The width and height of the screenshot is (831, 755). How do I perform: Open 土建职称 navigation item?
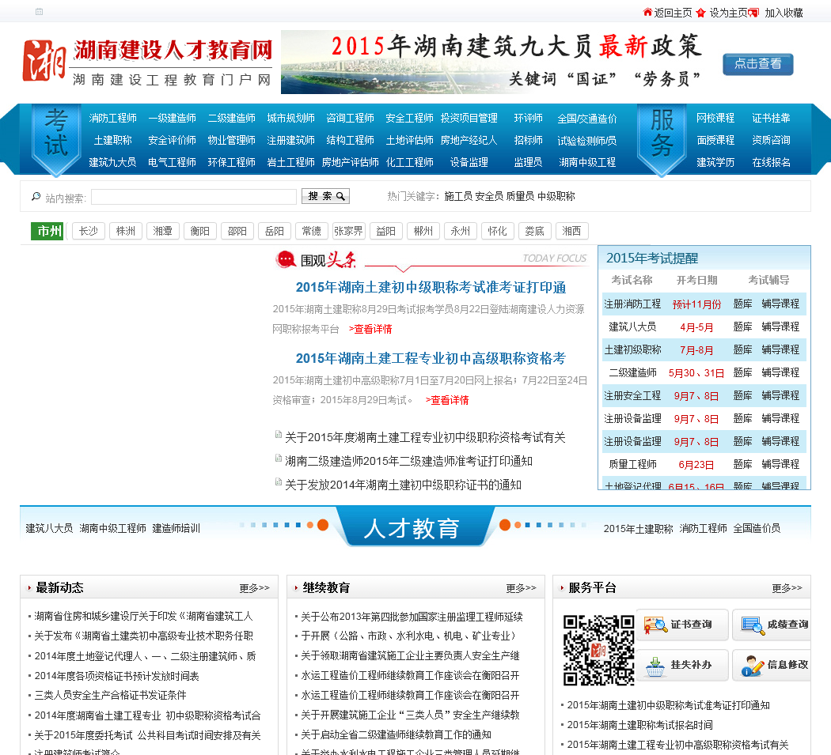[112, 140]
